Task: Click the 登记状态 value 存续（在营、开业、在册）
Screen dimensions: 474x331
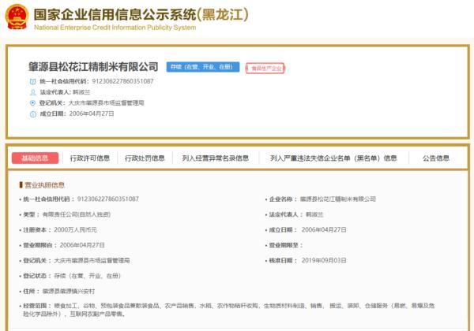Action: click(x=88, y=276)
